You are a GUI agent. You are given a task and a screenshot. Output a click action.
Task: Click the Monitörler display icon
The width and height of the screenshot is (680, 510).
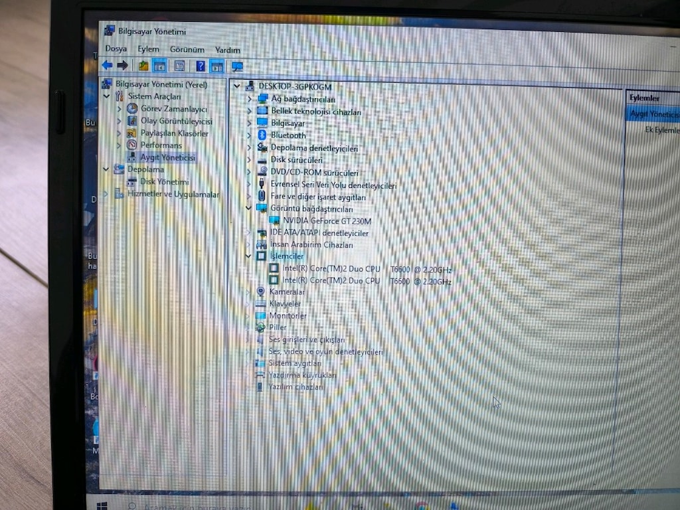click(x=260, y=315)
